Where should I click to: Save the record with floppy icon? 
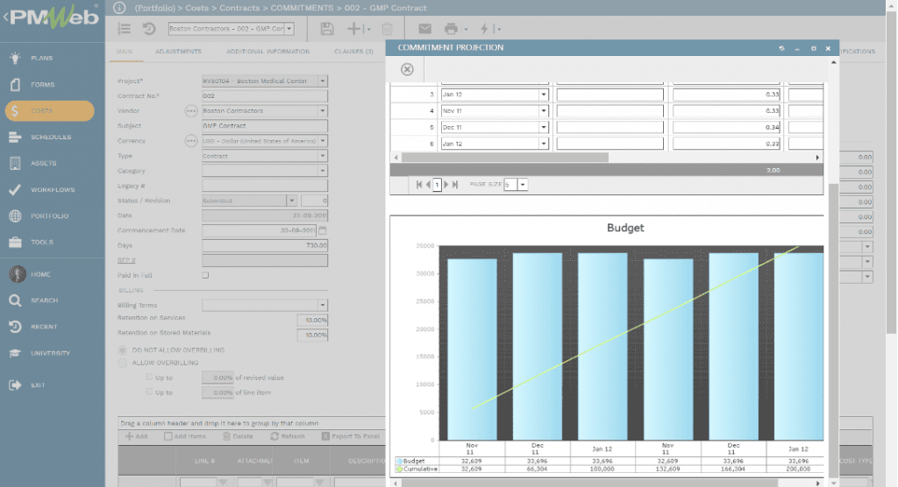coord(327,29)
